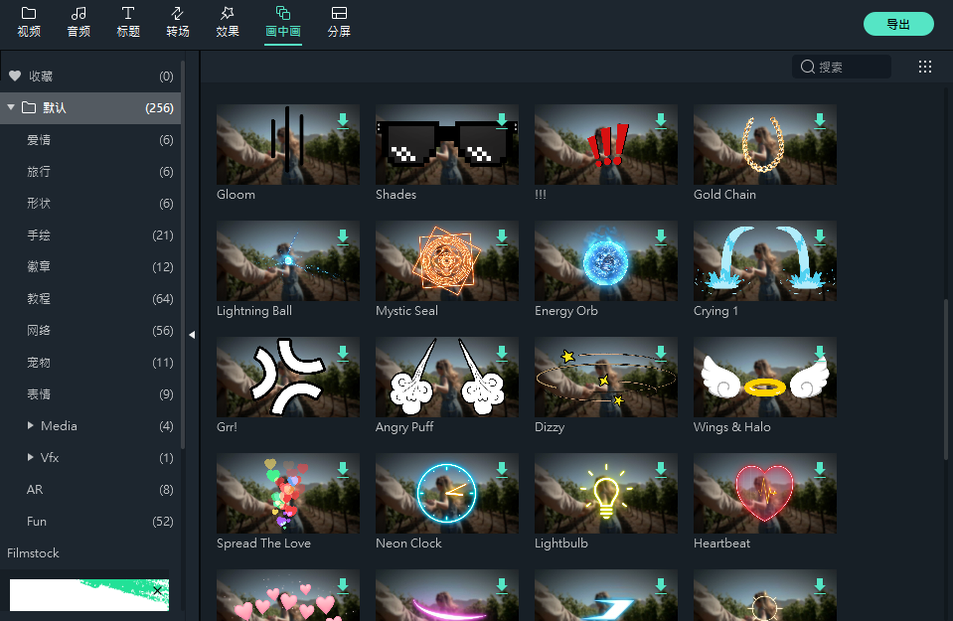The width and height of the screenshot is (953, 621).
Task: Download the Energy Orb element
Action: click(661, 237)
